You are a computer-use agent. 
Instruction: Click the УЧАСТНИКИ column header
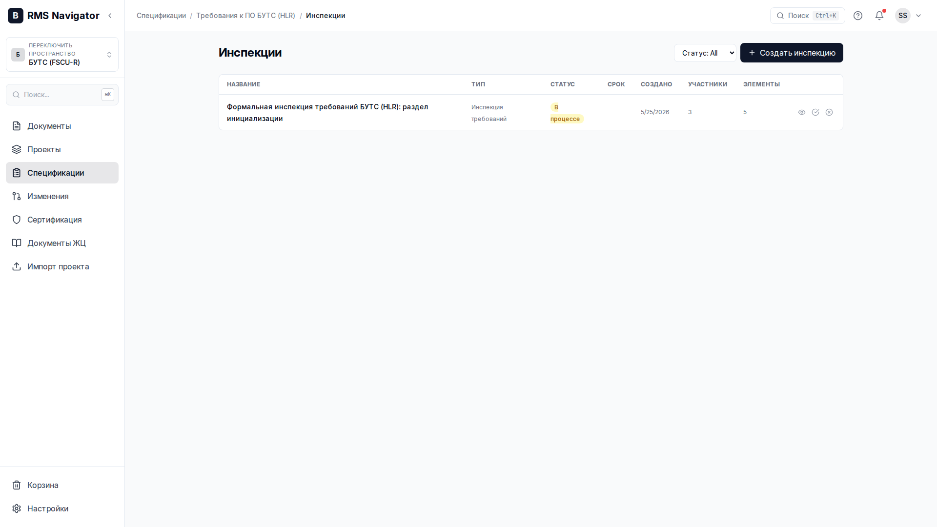pyautogui.click(x=708, y=84)
